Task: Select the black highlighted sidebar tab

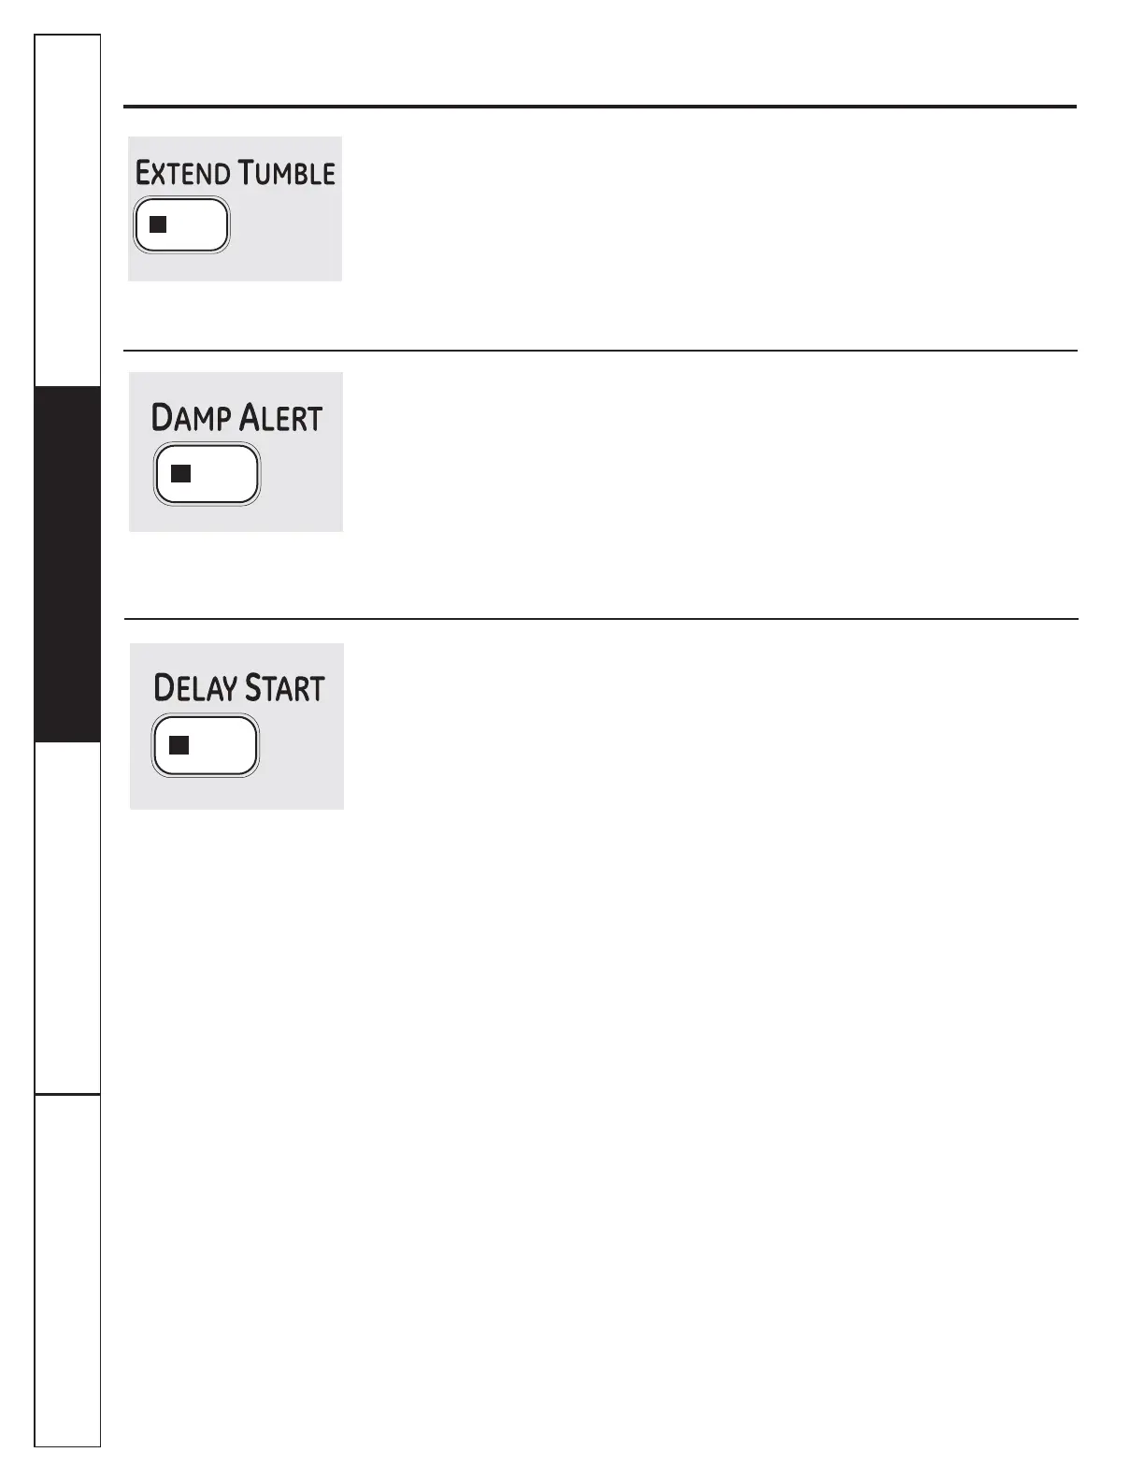Action: point(67,564)
